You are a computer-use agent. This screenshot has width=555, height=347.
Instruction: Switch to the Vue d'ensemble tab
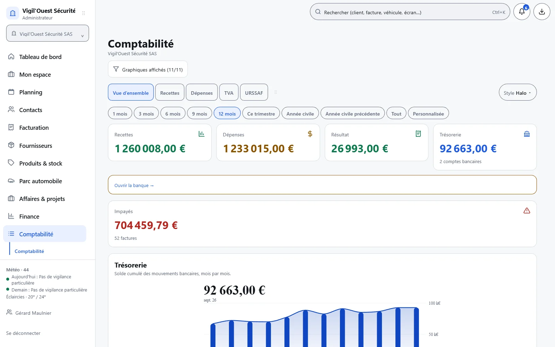131,93
